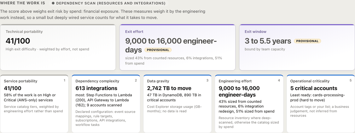Viewport: 355px width, 133px height.
Task: Click the 'bound by team capacity' note
Action: pos(265,49)
